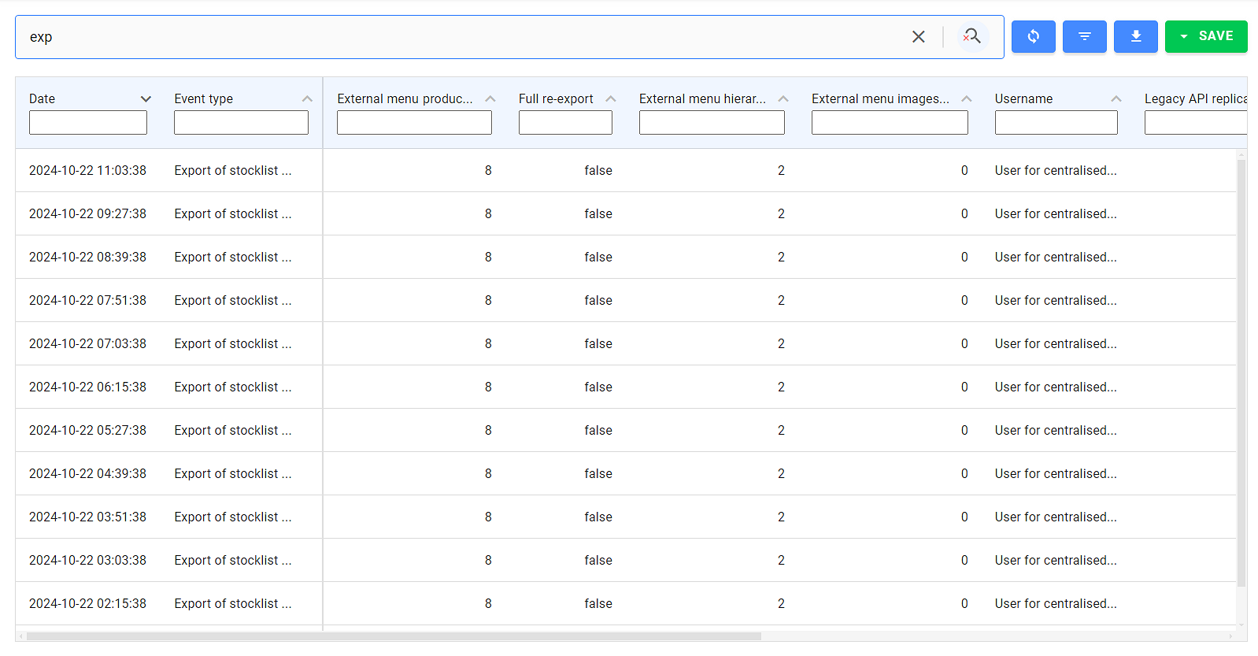Clear the search text with the X icon
This screenshot has height=656, width=1258.
click(918, 37)
